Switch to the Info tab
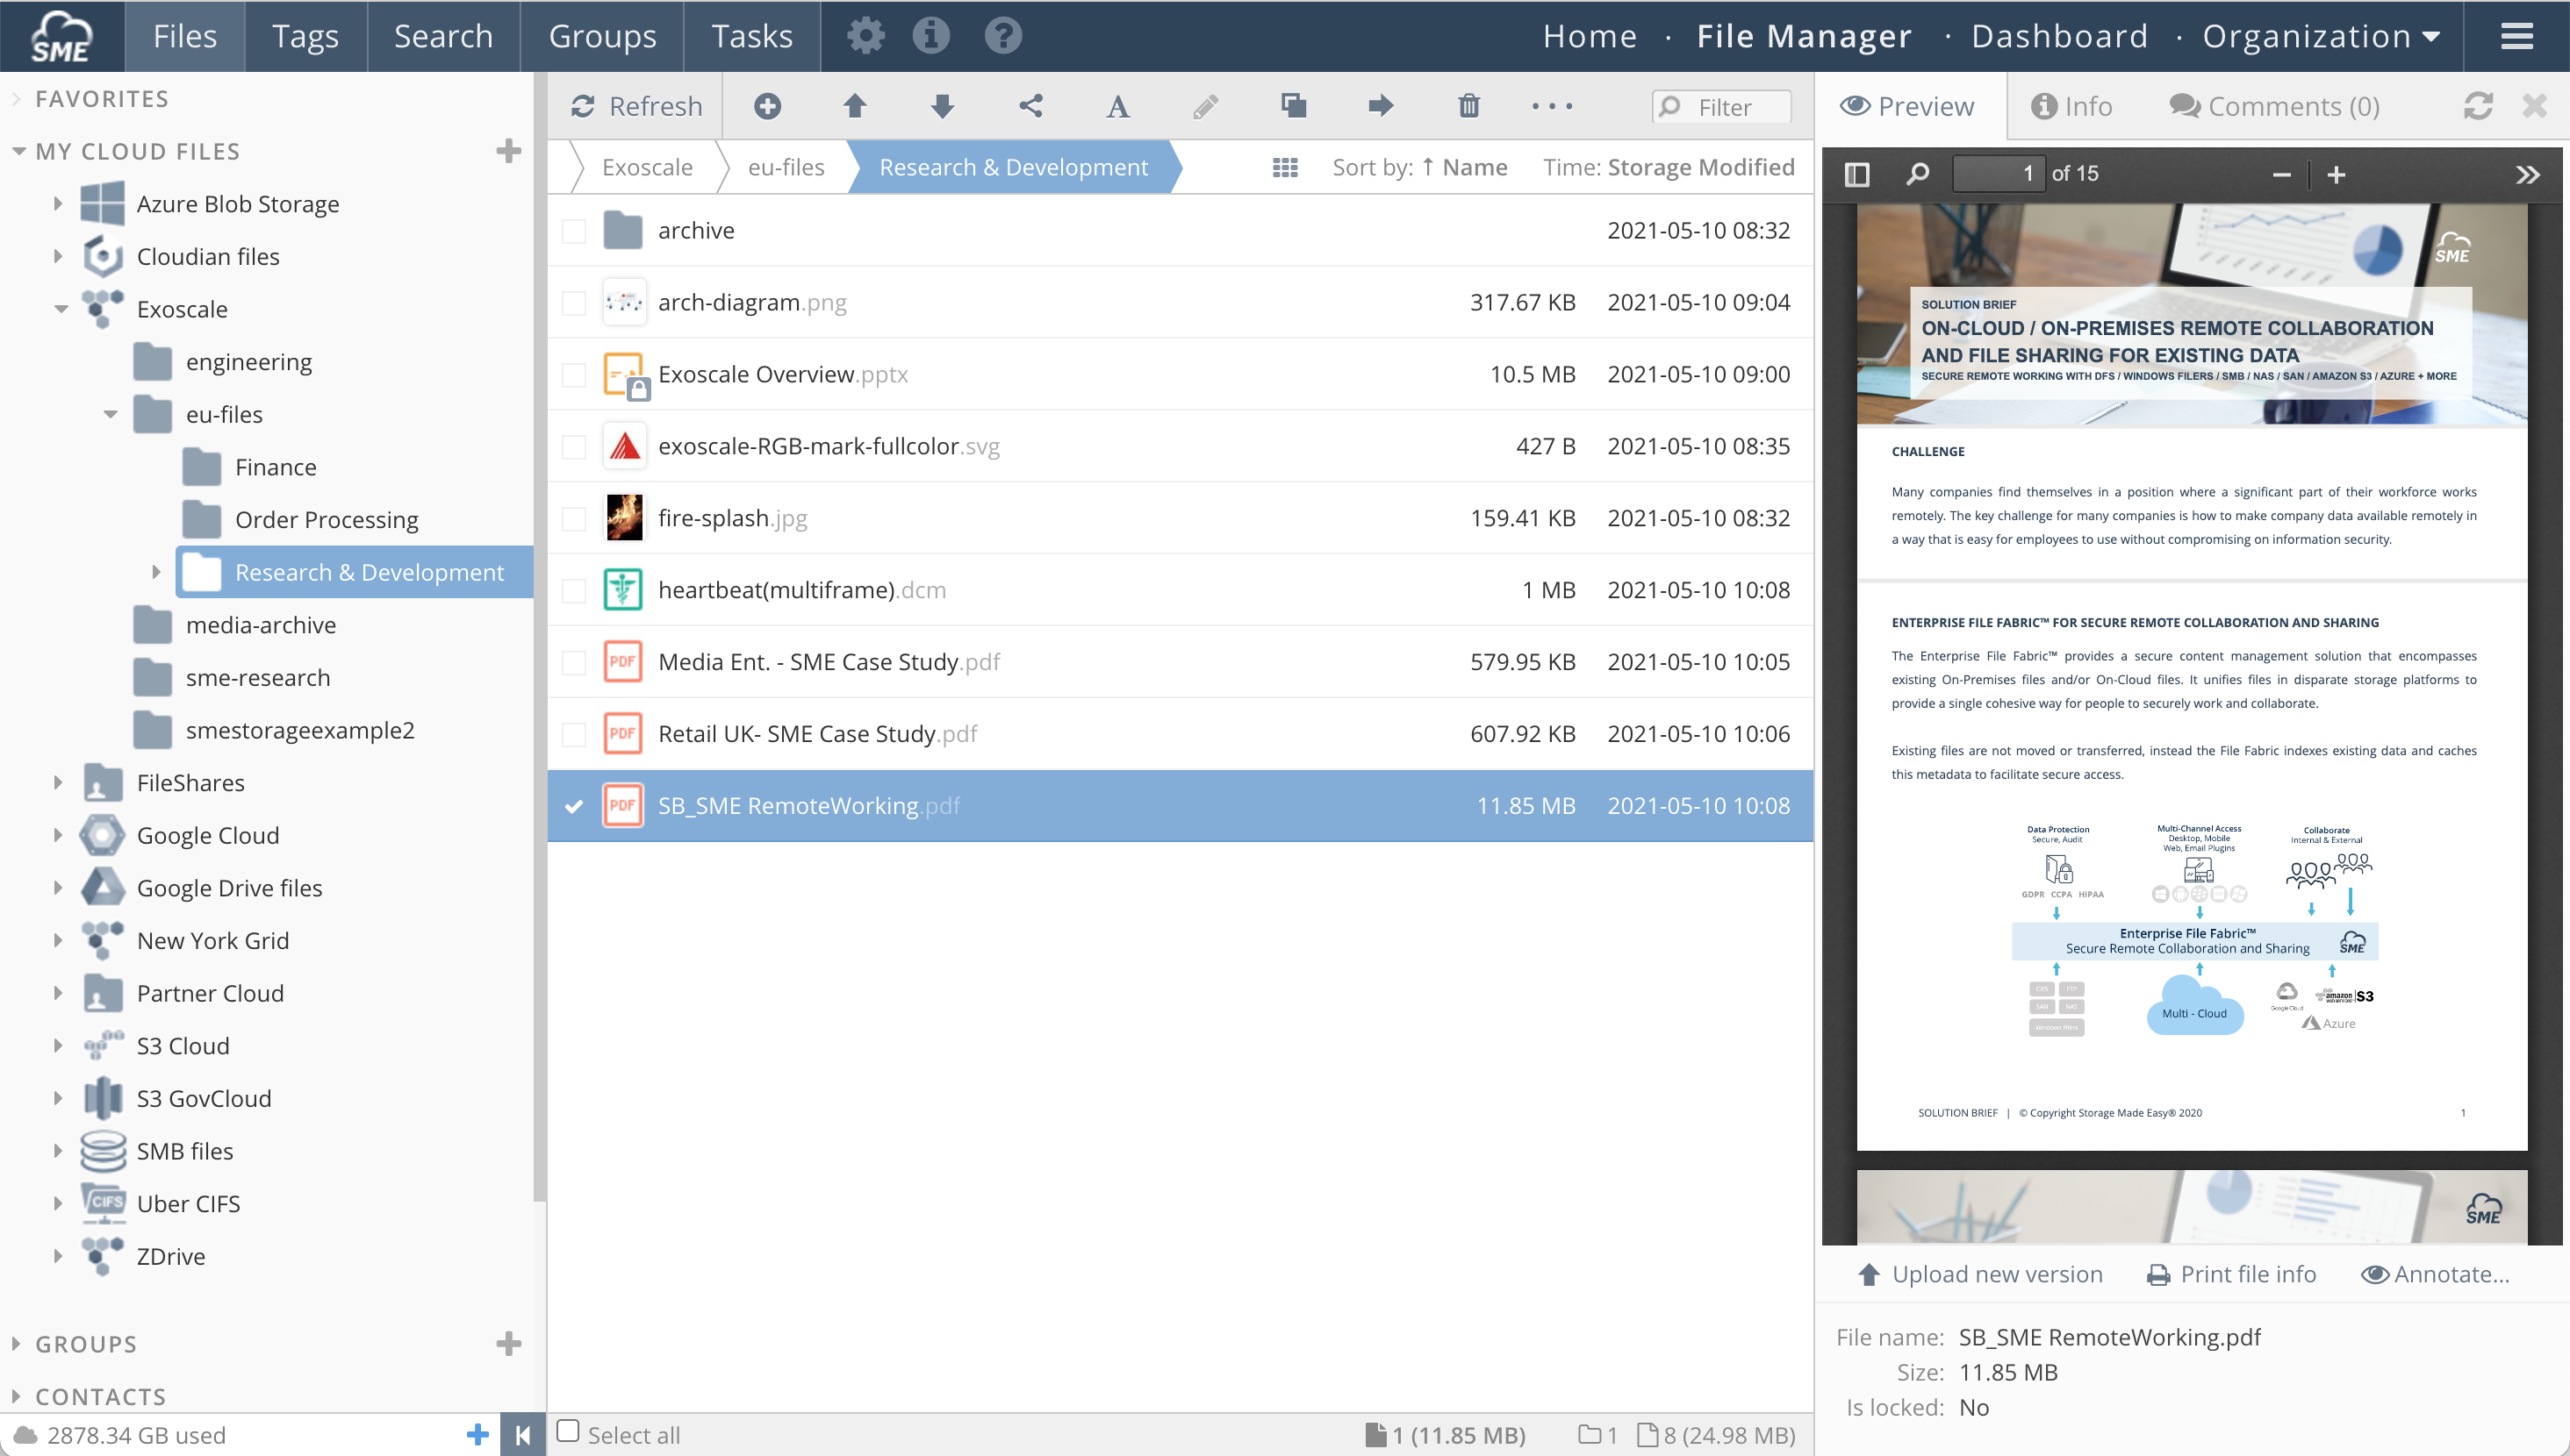Image resolution: width=2570 pixels, height=1456 pixels. [x=2071, y=106]
